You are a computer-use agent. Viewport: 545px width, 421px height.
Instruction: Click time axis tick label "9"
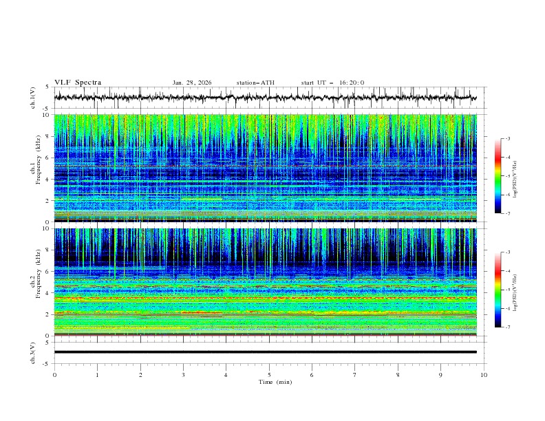coord(440,375)
